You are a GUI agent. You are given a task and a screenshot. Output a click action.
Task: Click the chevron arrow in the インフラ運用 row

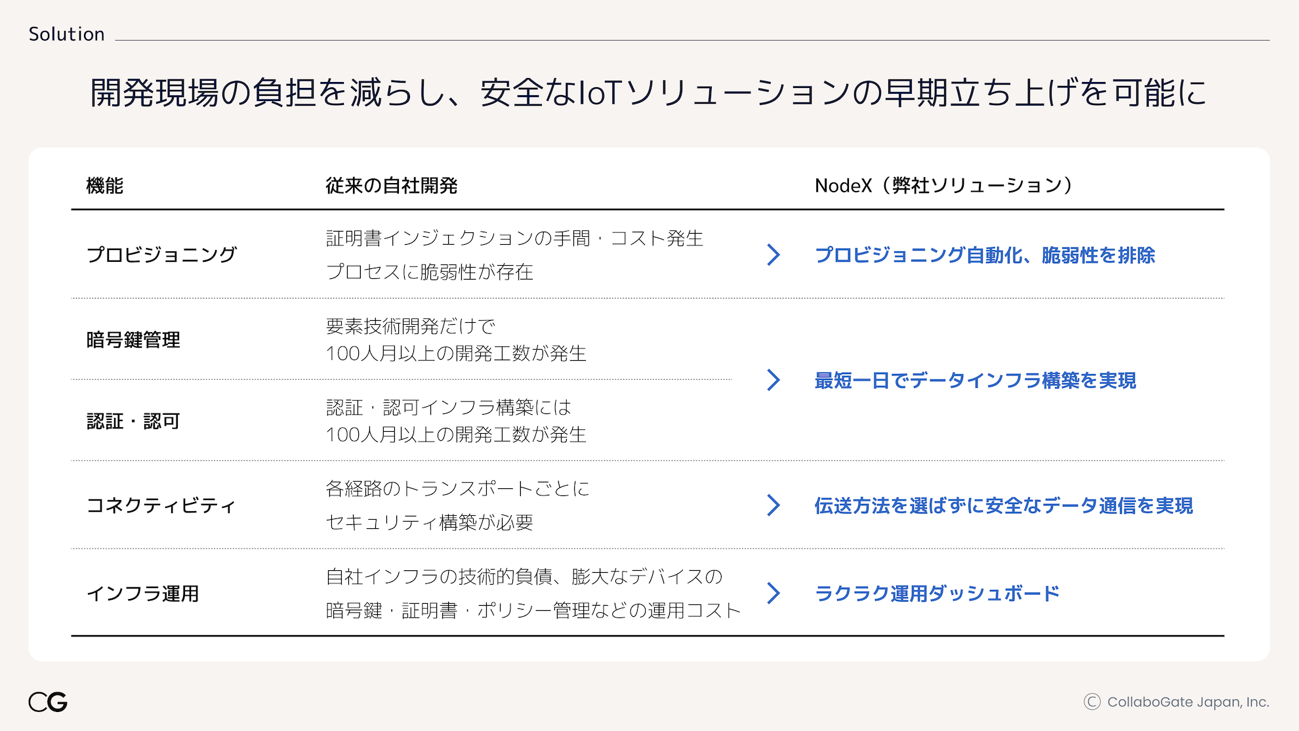(x=773, y=593)
